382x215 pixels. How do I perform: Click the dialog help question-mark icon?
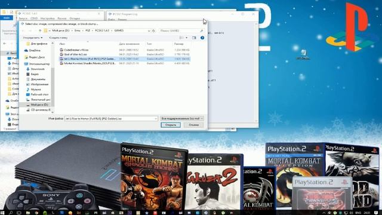coord(202,38)
